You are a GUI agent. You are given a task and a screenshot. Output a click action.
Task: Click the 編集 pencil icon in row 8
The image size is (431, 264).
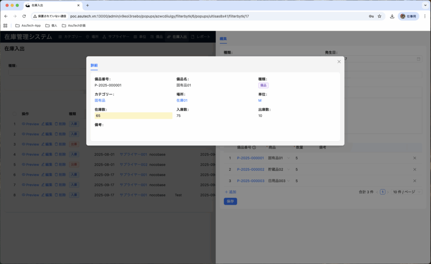tap(43, 195)
